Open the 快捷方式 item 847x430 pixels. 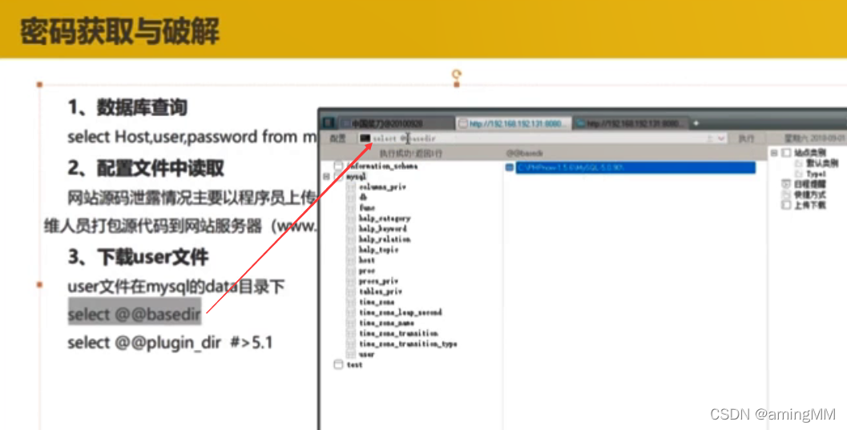(x=809, y=195)
